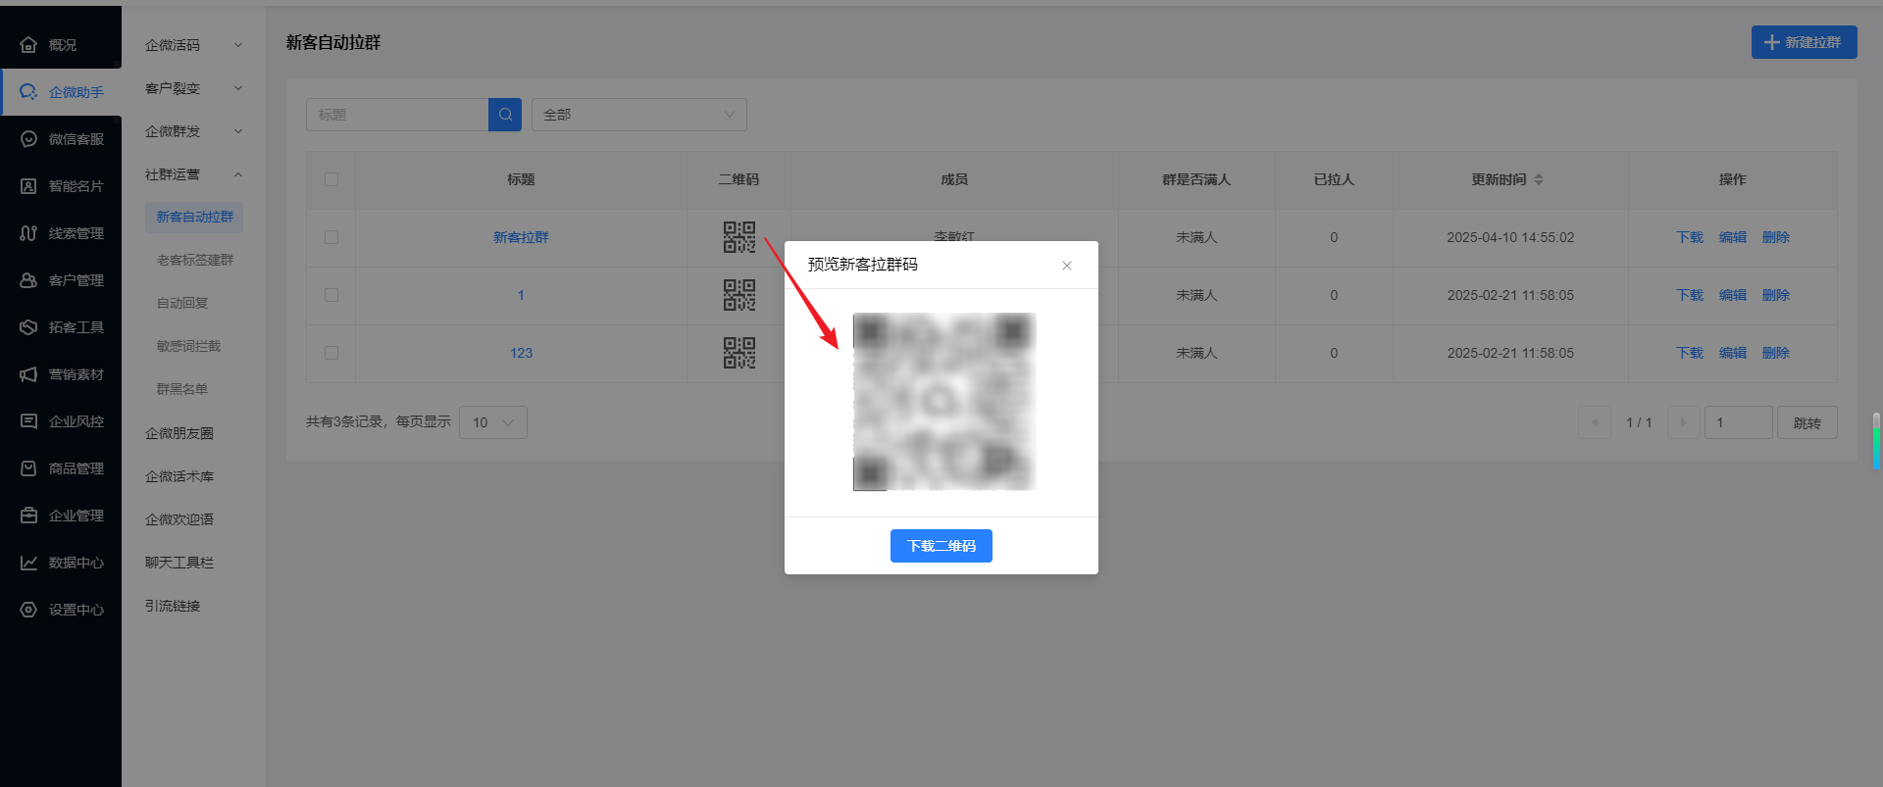Sort by 更新时间 column arrows

coord(1539,179)
